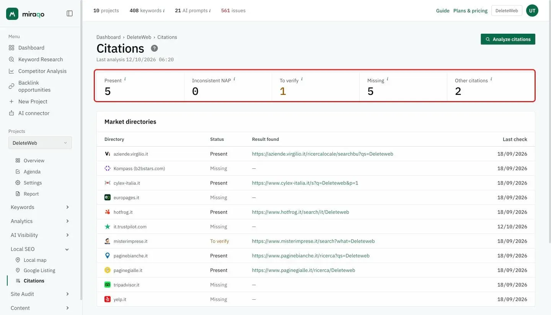
Task: Open Keyword Research menu item
Action: 40,59
